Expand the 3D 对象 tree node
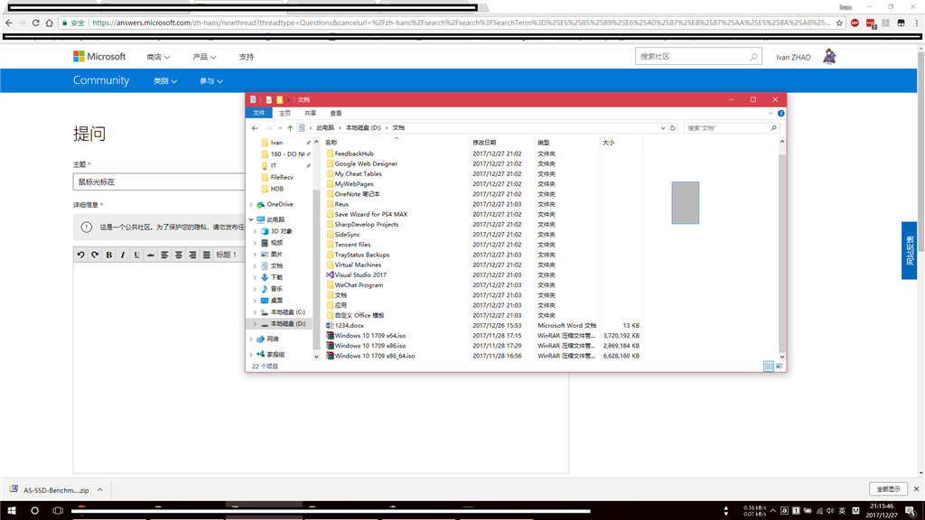This screenshot has width=925, height=520. pos(256,231)
